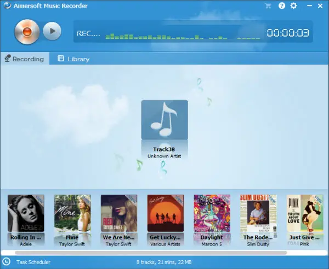Open the Task Scheduler link
329x269 pixels.
(x=33, y=262)
